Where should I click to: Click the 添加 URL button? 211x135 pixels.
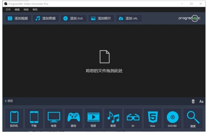pyautogui.click(x=129, y=18)
